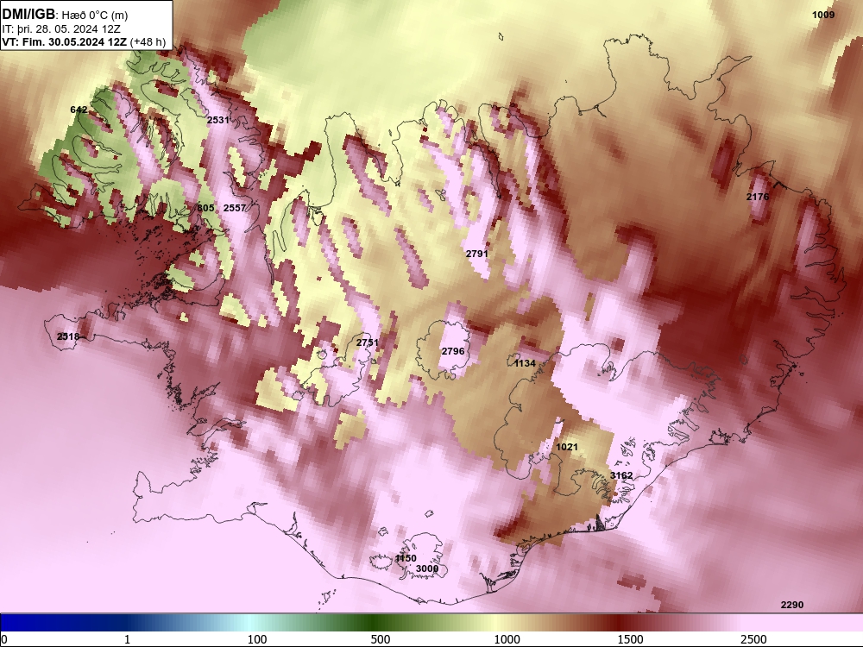Screen dimensions: 863x647
Task: Click the 805 height label
Action: [x=206, y=208]
